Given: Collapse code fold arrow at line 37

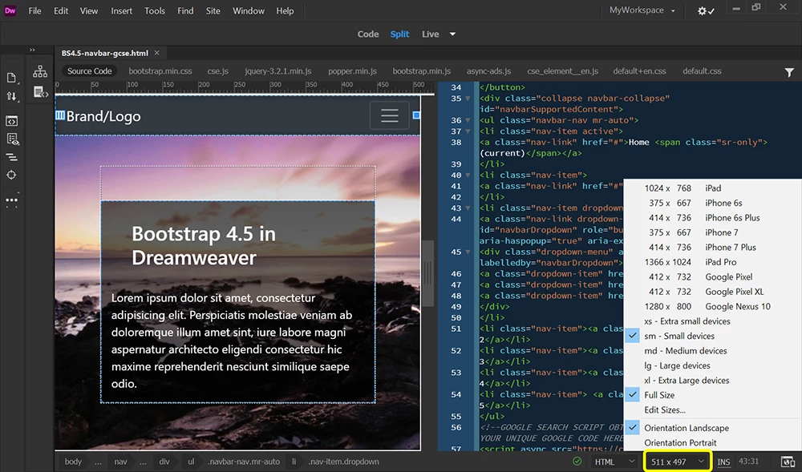Looking at the screenshot, I should pyautogui.click(x=468, y=131).
